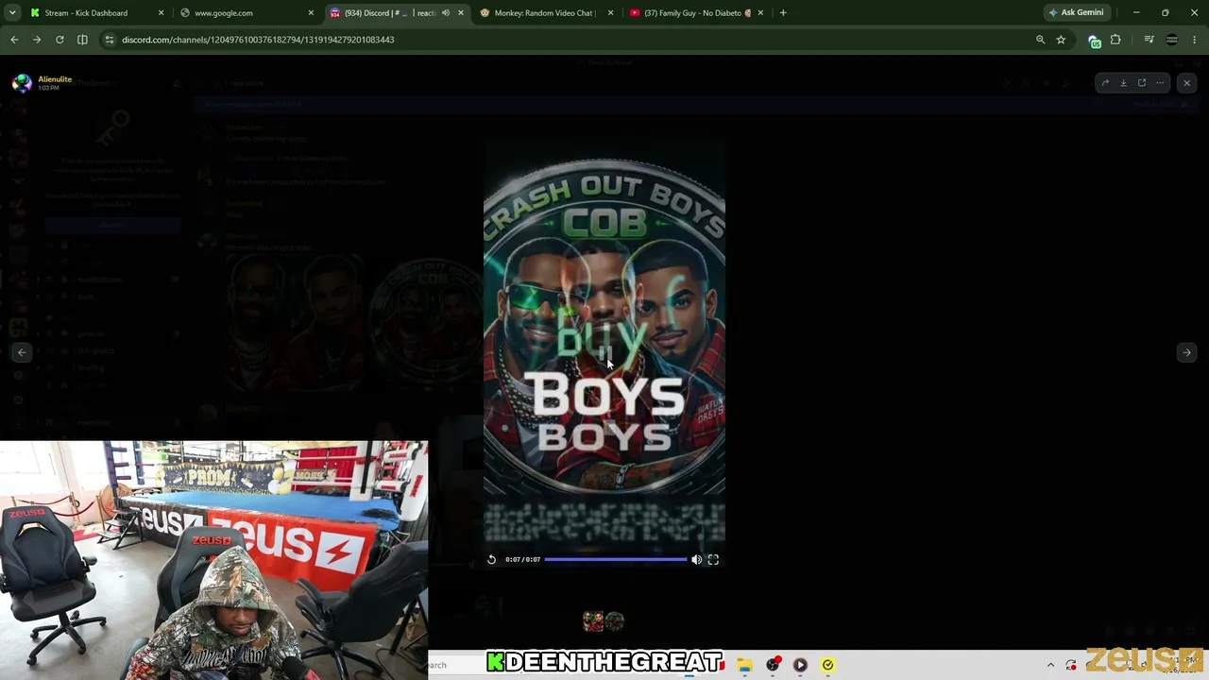Image resolution: width=1209 pixels, height=680 pixels.
Task: Close the Stream - Kick Dashboard tab
Action: [x=161, y=13]
